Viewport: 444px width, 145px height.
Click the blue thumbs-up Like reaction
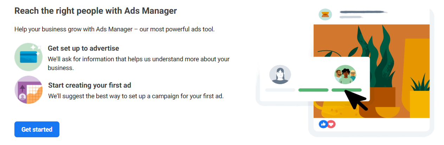click(x=323, y=124)
